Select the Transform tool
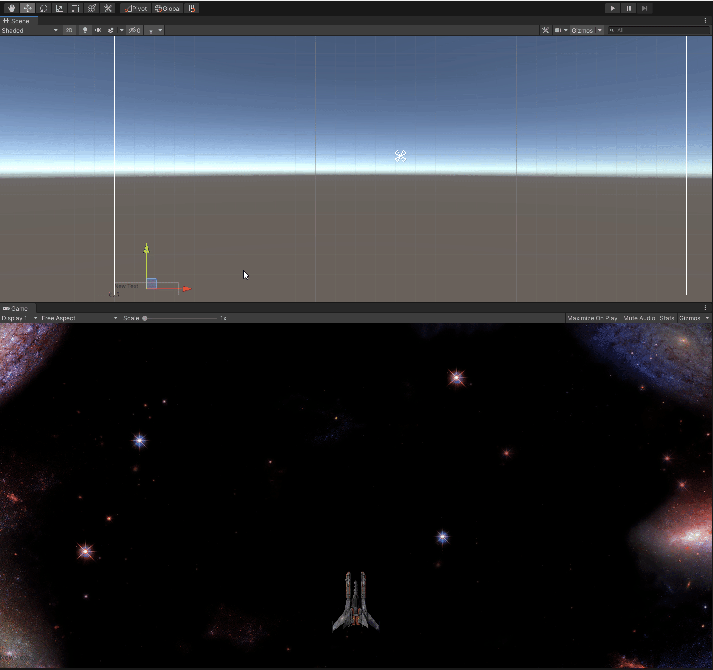 click(91, 8)
